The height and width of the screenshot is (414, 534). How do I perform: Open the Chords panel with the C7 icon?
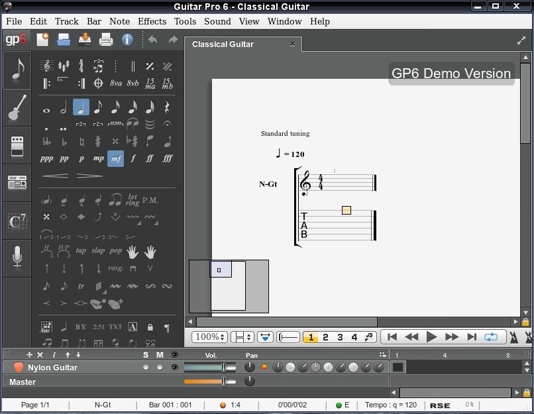click(x=17, y=221)
